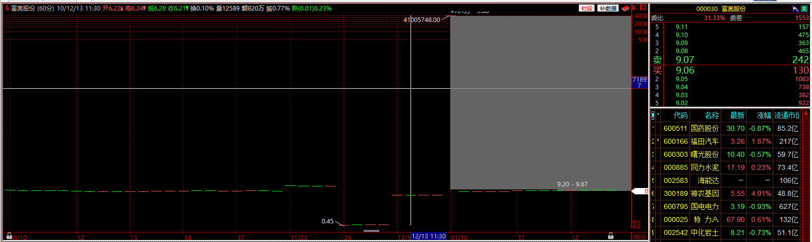The image size is (812, 242).
Task: Click the asterisk column header in watchlist
Action: click(x=658, y=115)
